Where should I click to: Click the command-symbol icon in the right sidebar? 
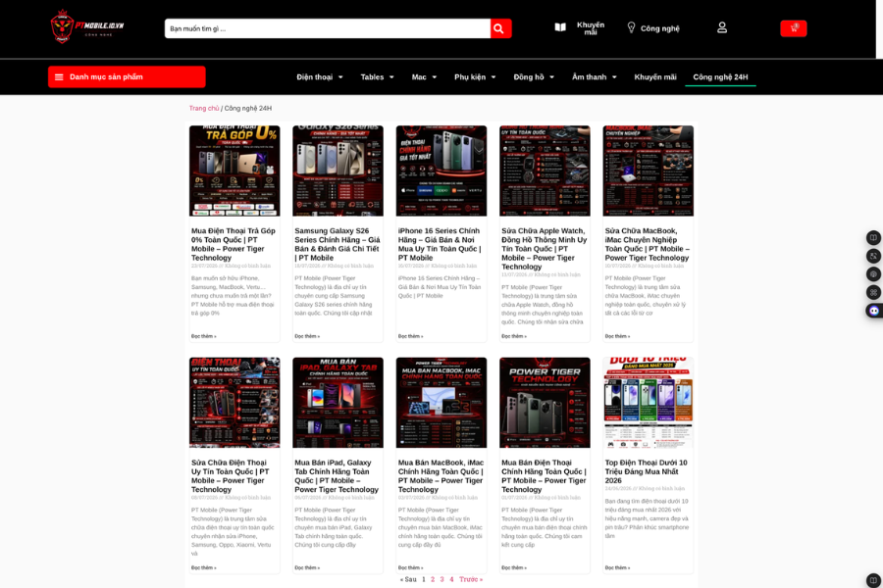(873, 293)
